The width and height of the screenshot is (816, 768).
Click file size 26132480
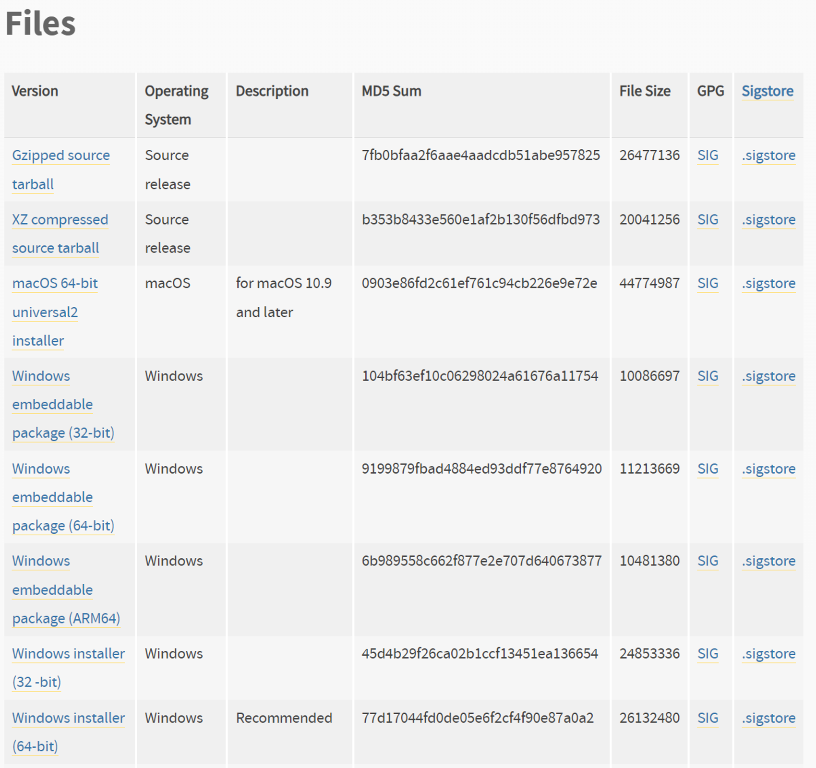(649, 718)
